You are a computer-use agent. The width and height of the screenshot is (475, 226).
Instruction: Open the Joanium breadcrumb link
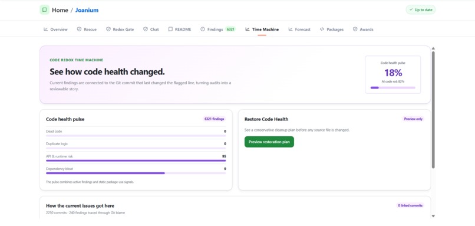(x=87, y=10)
